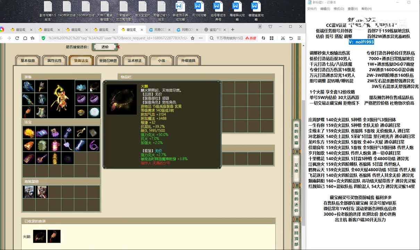This screenshot has width=420, height=250.
Task: Click the Notepad line starting '红颜知己 160+混砍队伍'
Action: click(361, 186)
